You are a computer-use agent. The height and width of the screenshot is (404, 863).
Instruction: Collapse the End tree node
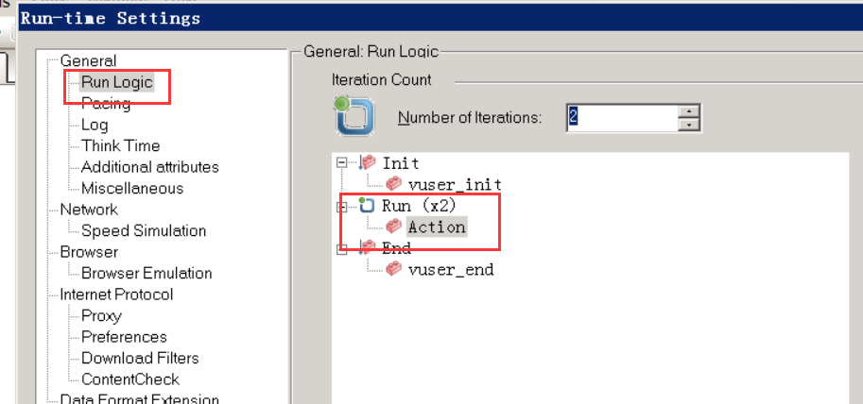click(342, 248)
